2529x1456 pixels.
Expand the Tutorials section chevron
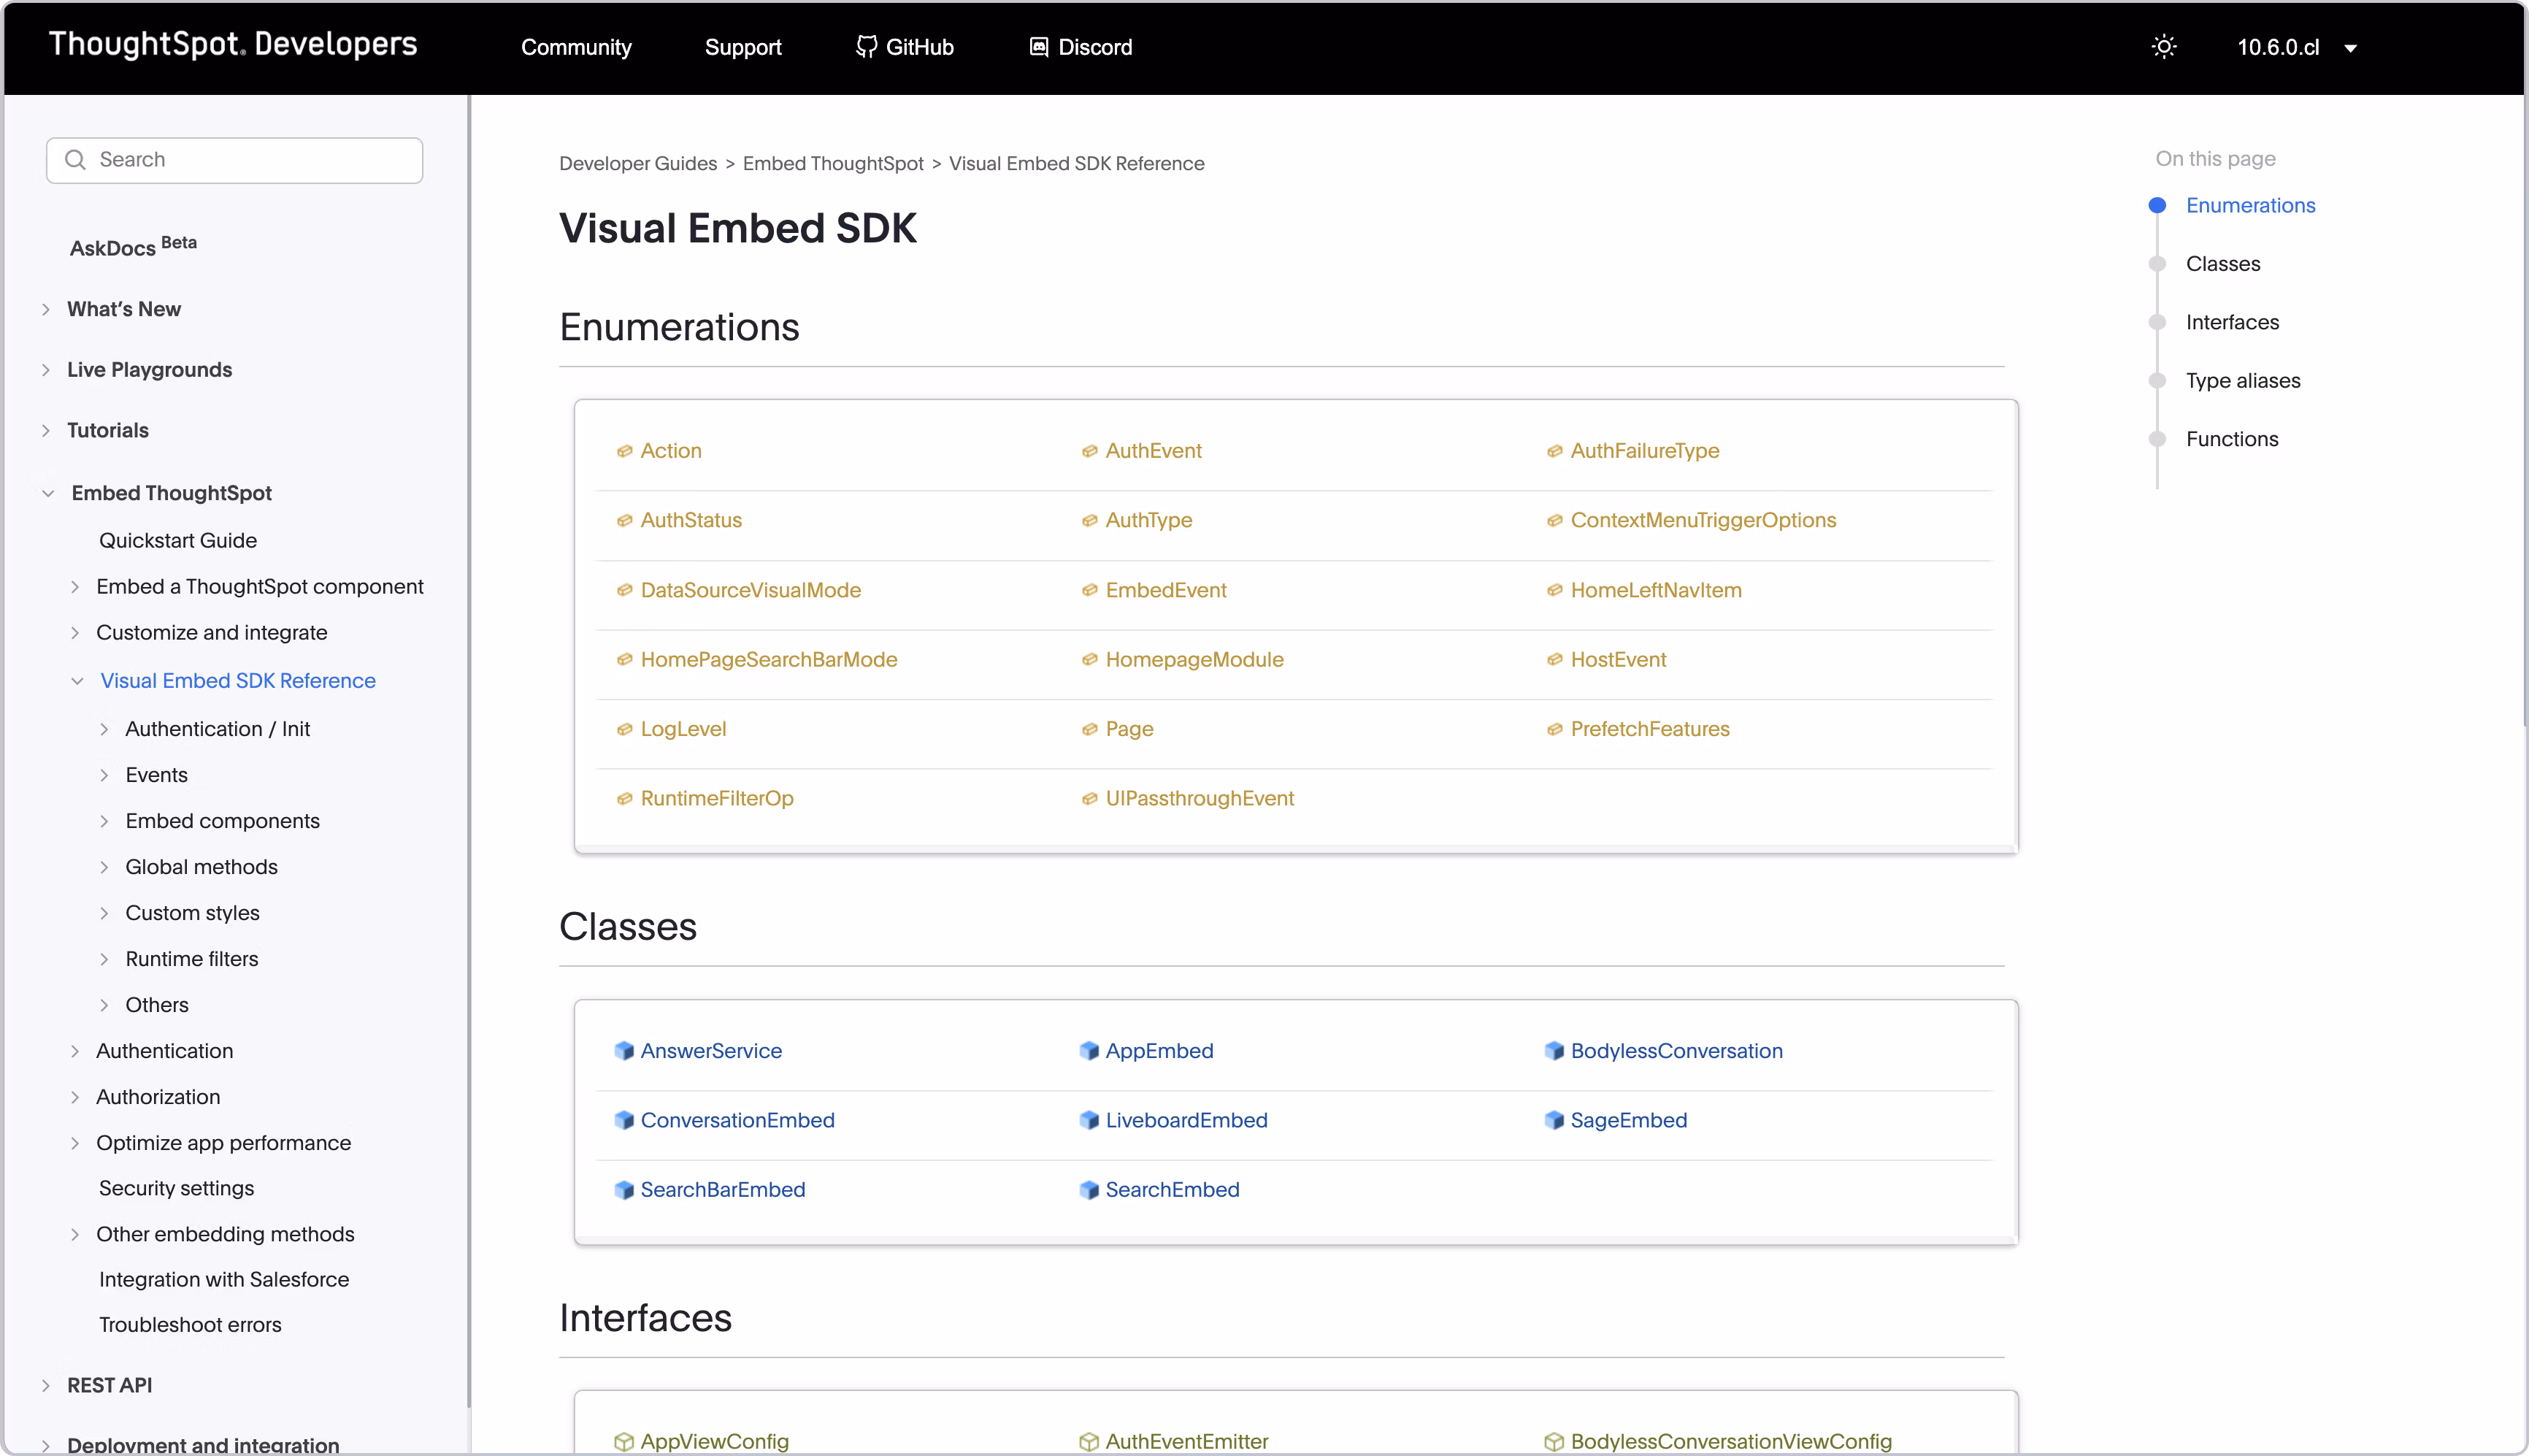click(46, 430)
